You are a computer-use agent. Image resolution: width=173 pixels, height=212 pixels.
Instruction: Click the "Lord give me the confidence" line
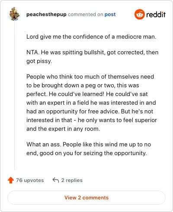click(x=91, y=37)
